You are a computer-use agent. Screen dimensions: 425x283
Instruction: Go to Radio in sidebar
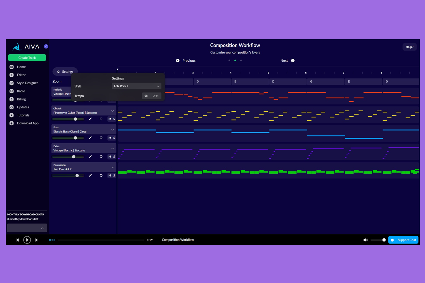click(x=21, y=91)
